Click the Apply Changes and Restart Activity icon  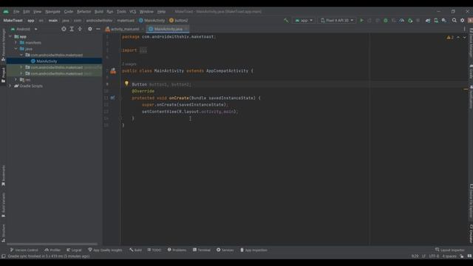[x=370, y=21]
